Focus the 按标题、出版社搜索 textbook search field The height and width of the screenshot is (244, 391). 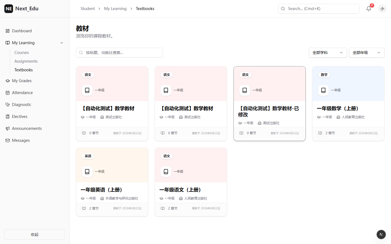click(119, 53)
